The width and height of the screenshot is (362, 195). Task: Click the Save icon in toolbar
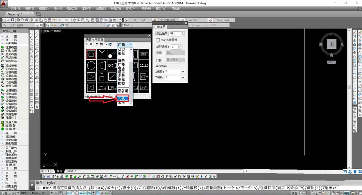pos(13,20)
